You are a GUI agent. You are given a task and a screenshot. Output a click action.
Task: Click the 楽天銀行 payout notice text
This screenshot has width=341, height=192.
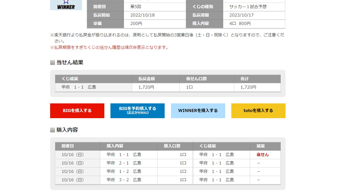point(167,38)
